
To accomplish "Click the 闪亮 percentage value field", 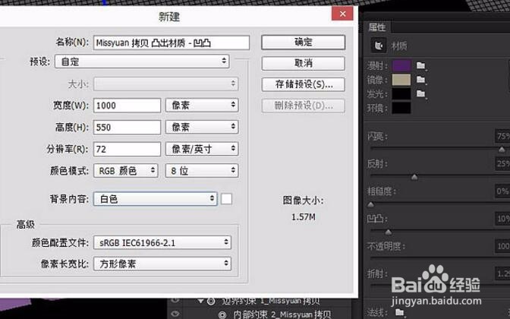I will 502,136.
